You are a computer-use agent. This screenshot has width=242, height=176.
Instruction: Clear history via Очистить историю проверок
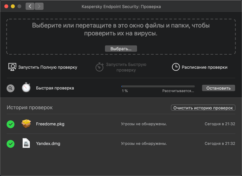click(203, 108)
